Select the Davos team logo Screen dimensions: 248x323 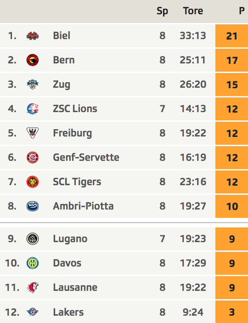pyautogui.click(x=32, y=263)
